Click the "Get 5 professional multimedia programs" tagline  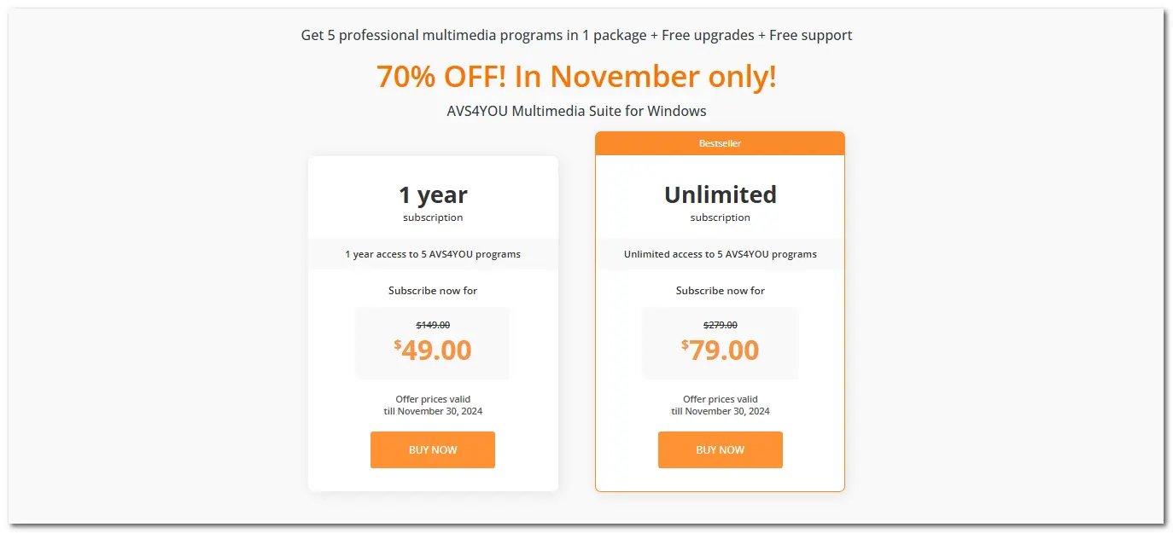tap(576, 35)
